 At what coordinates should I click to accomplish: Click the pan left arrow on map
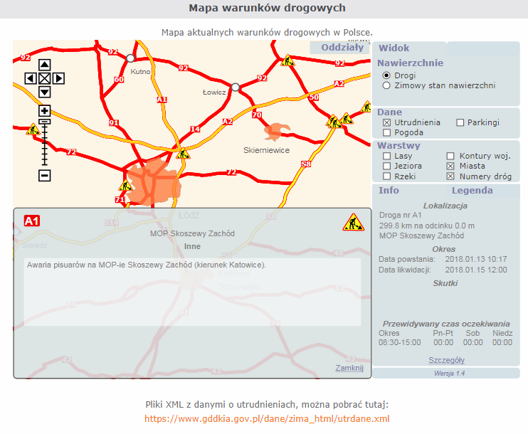[x=31, y=78]
